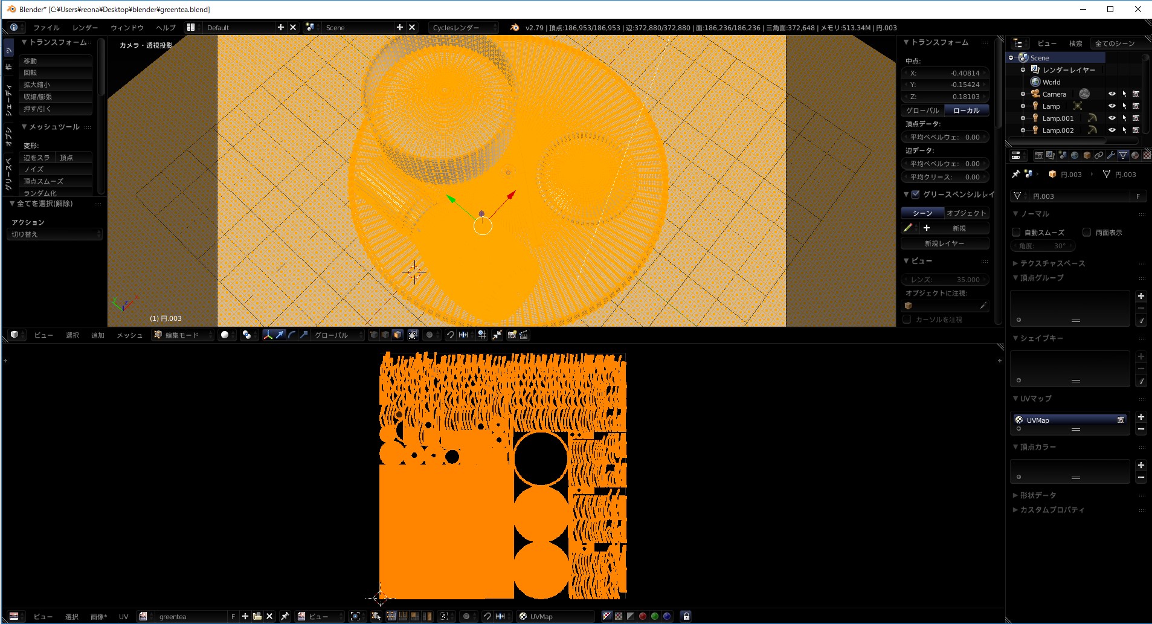Hide Camera using its eye icon
Image resolution: width=1152 pixels, height=624 pixels.
pyautogui.click(x=1112, y=94)
